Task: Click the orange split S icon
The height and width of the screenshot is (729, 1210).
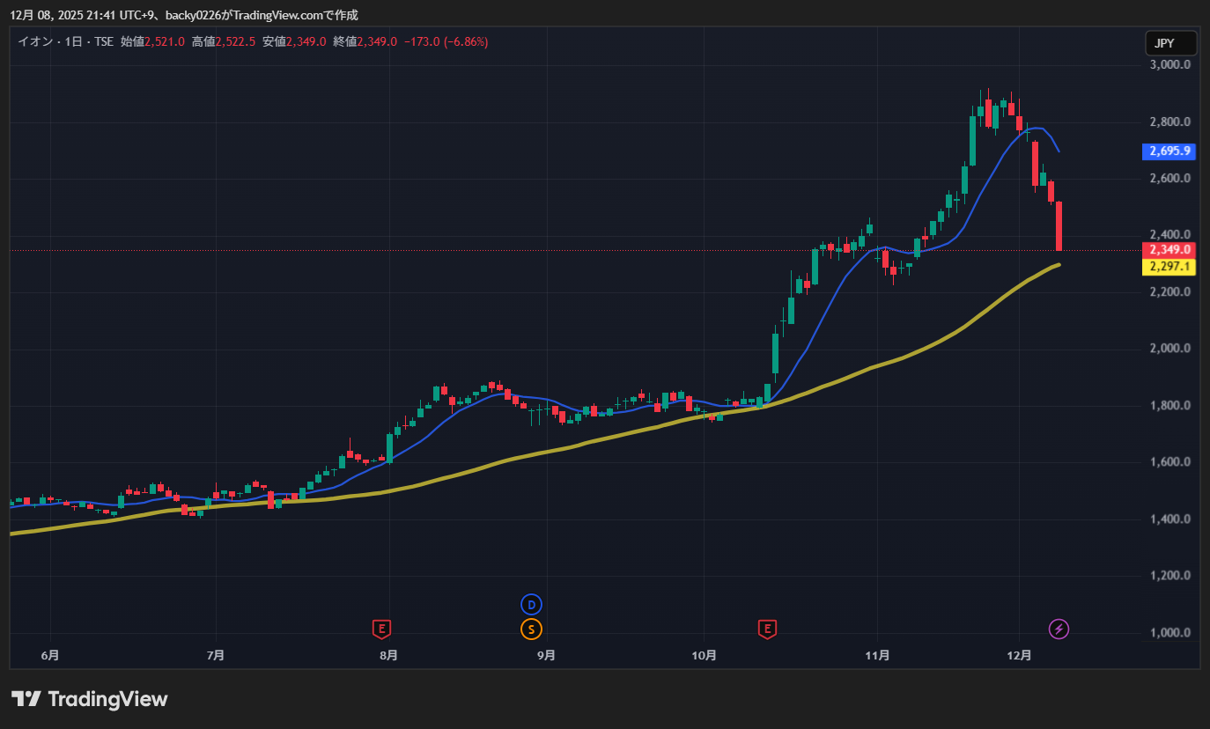Action: (531, 629)
